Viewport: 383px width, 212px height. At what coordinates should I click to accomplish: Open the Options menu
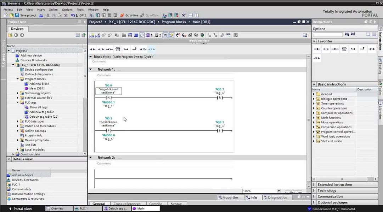(67, 10)
